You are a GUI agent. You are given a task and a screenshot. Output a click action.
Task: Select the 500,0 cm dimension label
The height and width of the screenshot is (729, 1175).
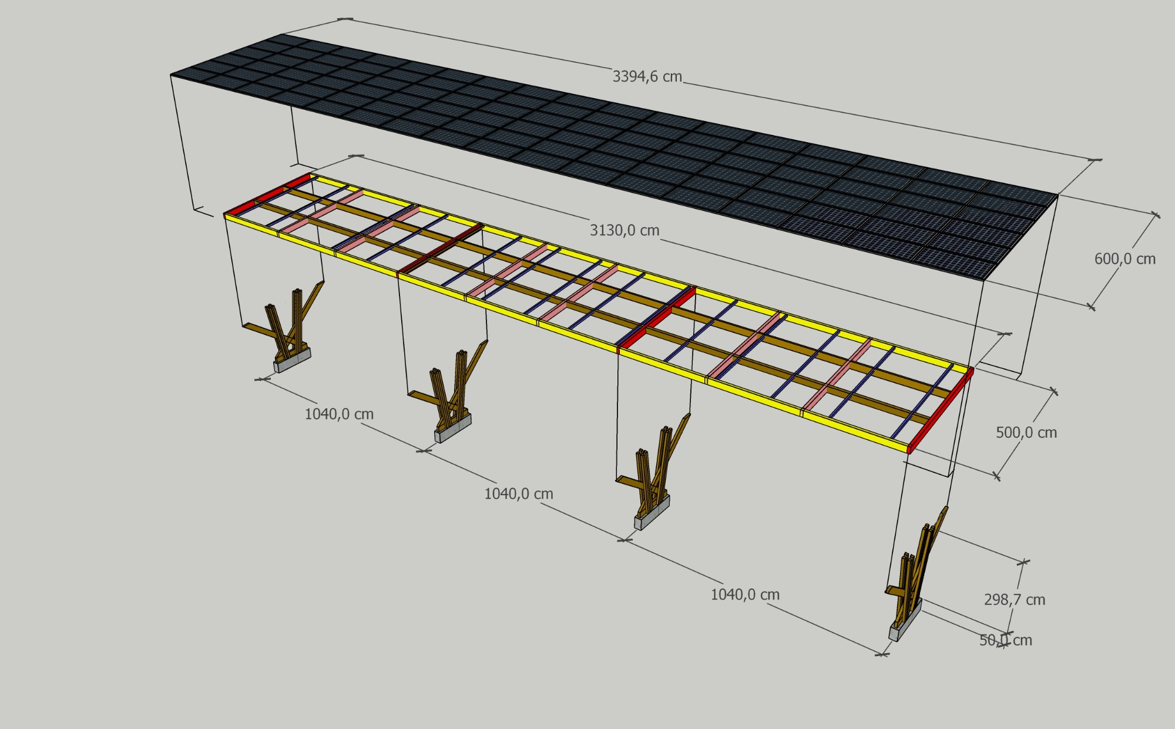point(1026,433)
